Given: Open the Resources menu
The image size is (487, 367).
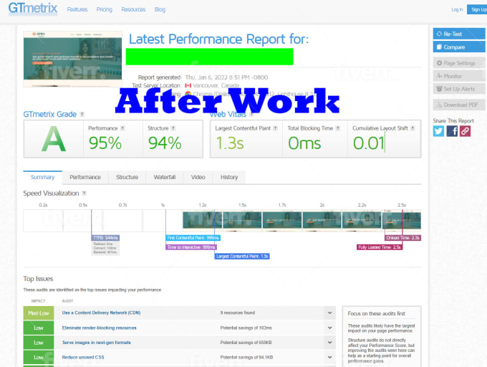Looking at the screenshot, I should tap(133, 9).
